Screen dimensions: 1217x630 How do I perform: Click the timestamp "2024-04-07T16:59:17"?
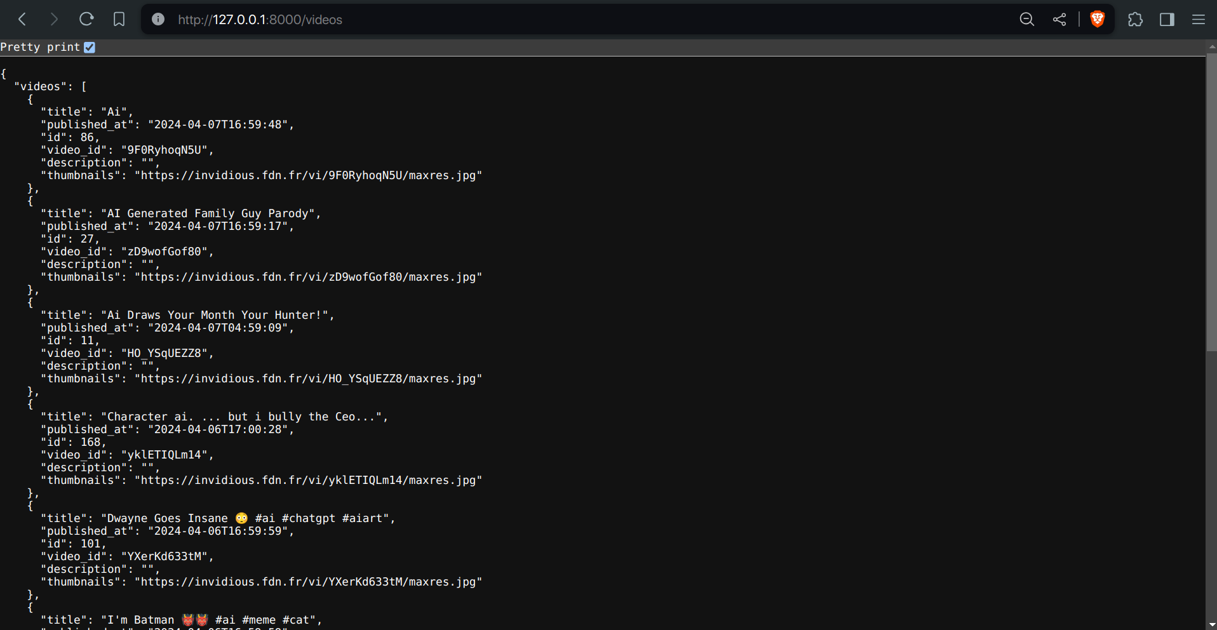218,226
